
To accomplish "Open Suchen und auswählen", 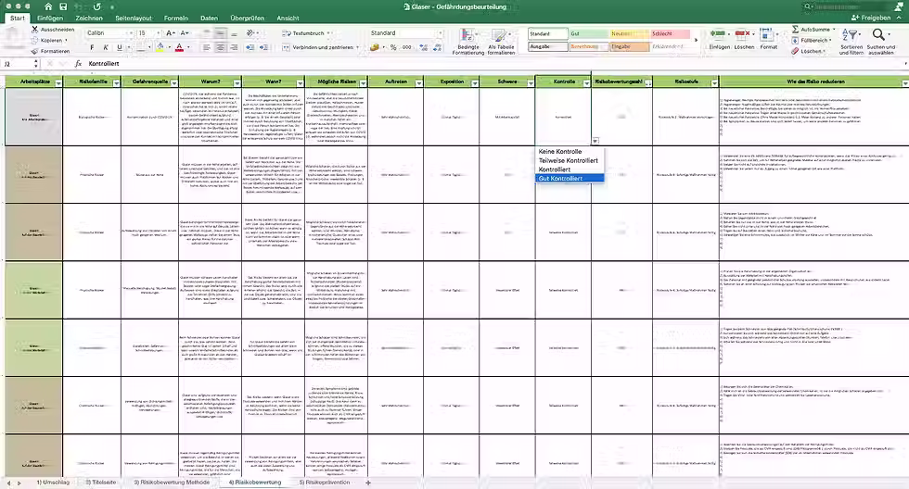I will [x=880, y=41].
